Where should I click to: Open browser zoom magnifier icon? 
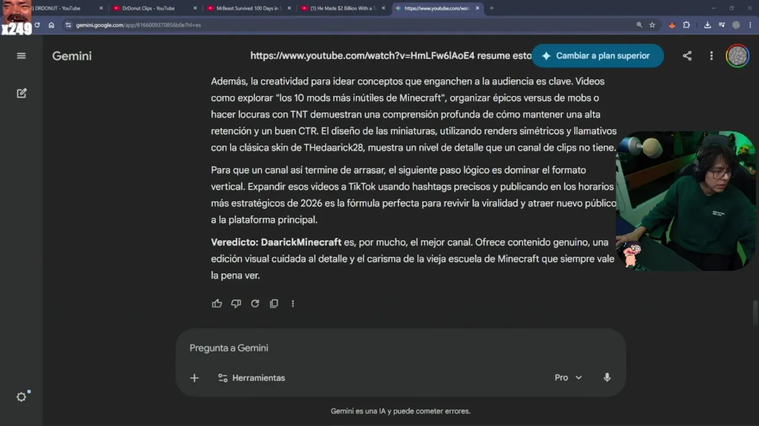pos(639,25)
